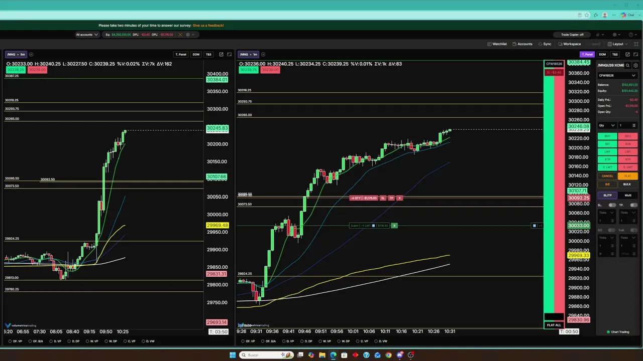Add a new tab beside /MNQ 1m
Screen dimensions: 643x361
[x=264, y=54]
